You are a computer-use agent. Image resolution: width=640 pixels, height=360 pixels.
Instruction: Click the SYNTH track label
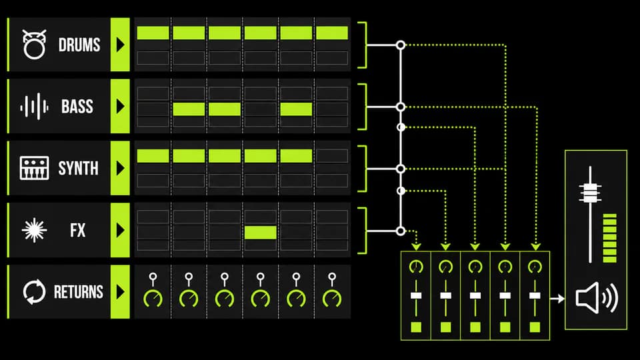pyautogui.click(x=79, y=168)
